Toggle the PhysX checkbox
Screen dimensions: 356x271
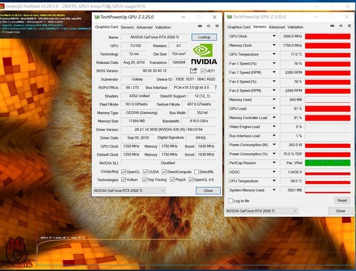click(172, 180)
